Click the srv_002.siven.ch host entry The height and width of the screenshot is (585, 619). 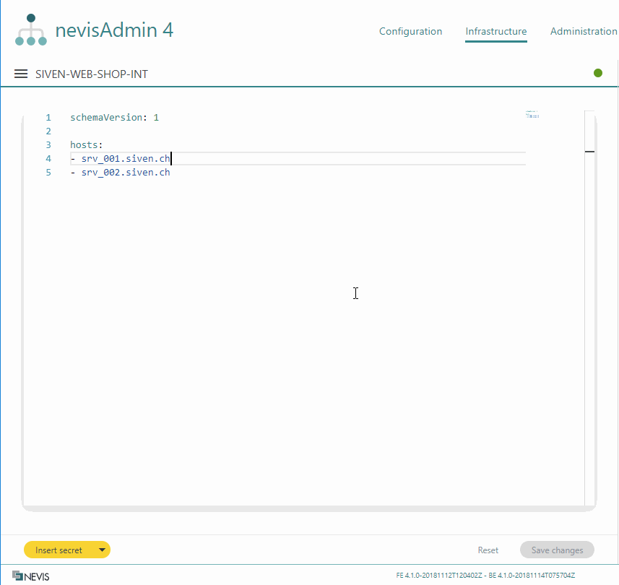point(125,173)
